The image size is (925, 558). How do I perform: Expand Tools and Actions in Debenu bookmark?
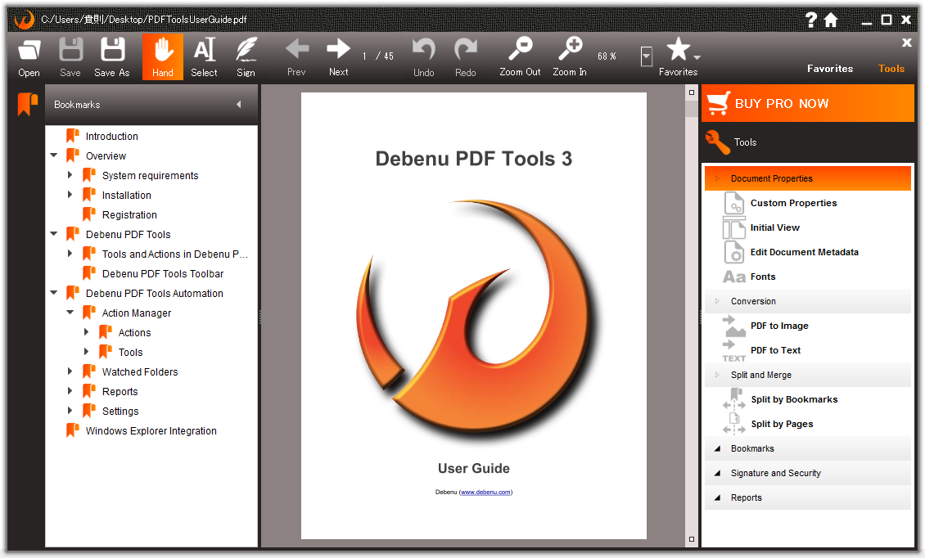tap(70, 254)
